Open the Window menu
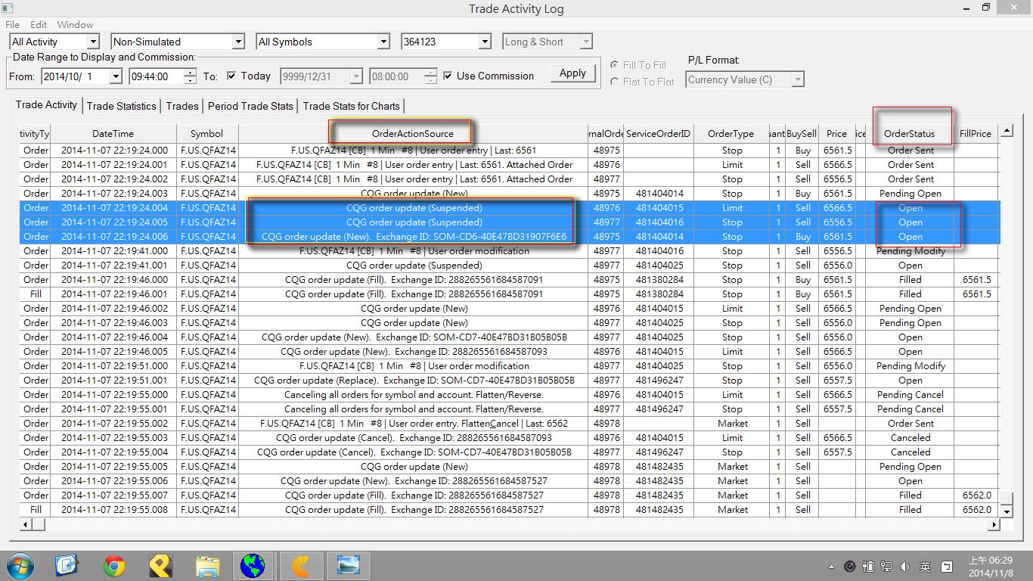Image resolution: width=1033 pixels, height=581 pixels. (76, 25)
